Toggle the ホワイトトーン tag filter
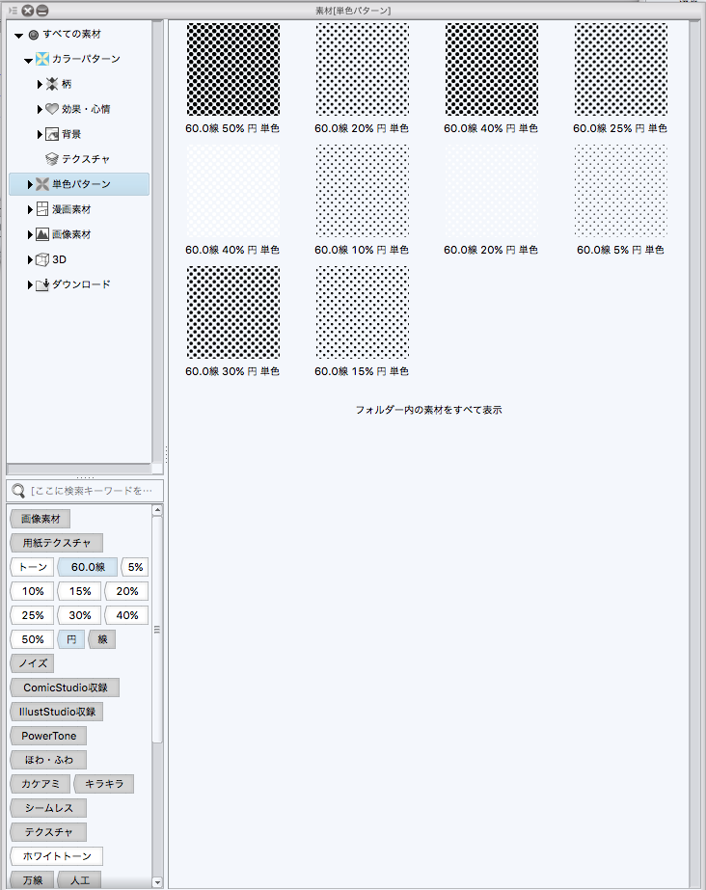The height and width of the screenshot is (890, 706). click(57, 856)
